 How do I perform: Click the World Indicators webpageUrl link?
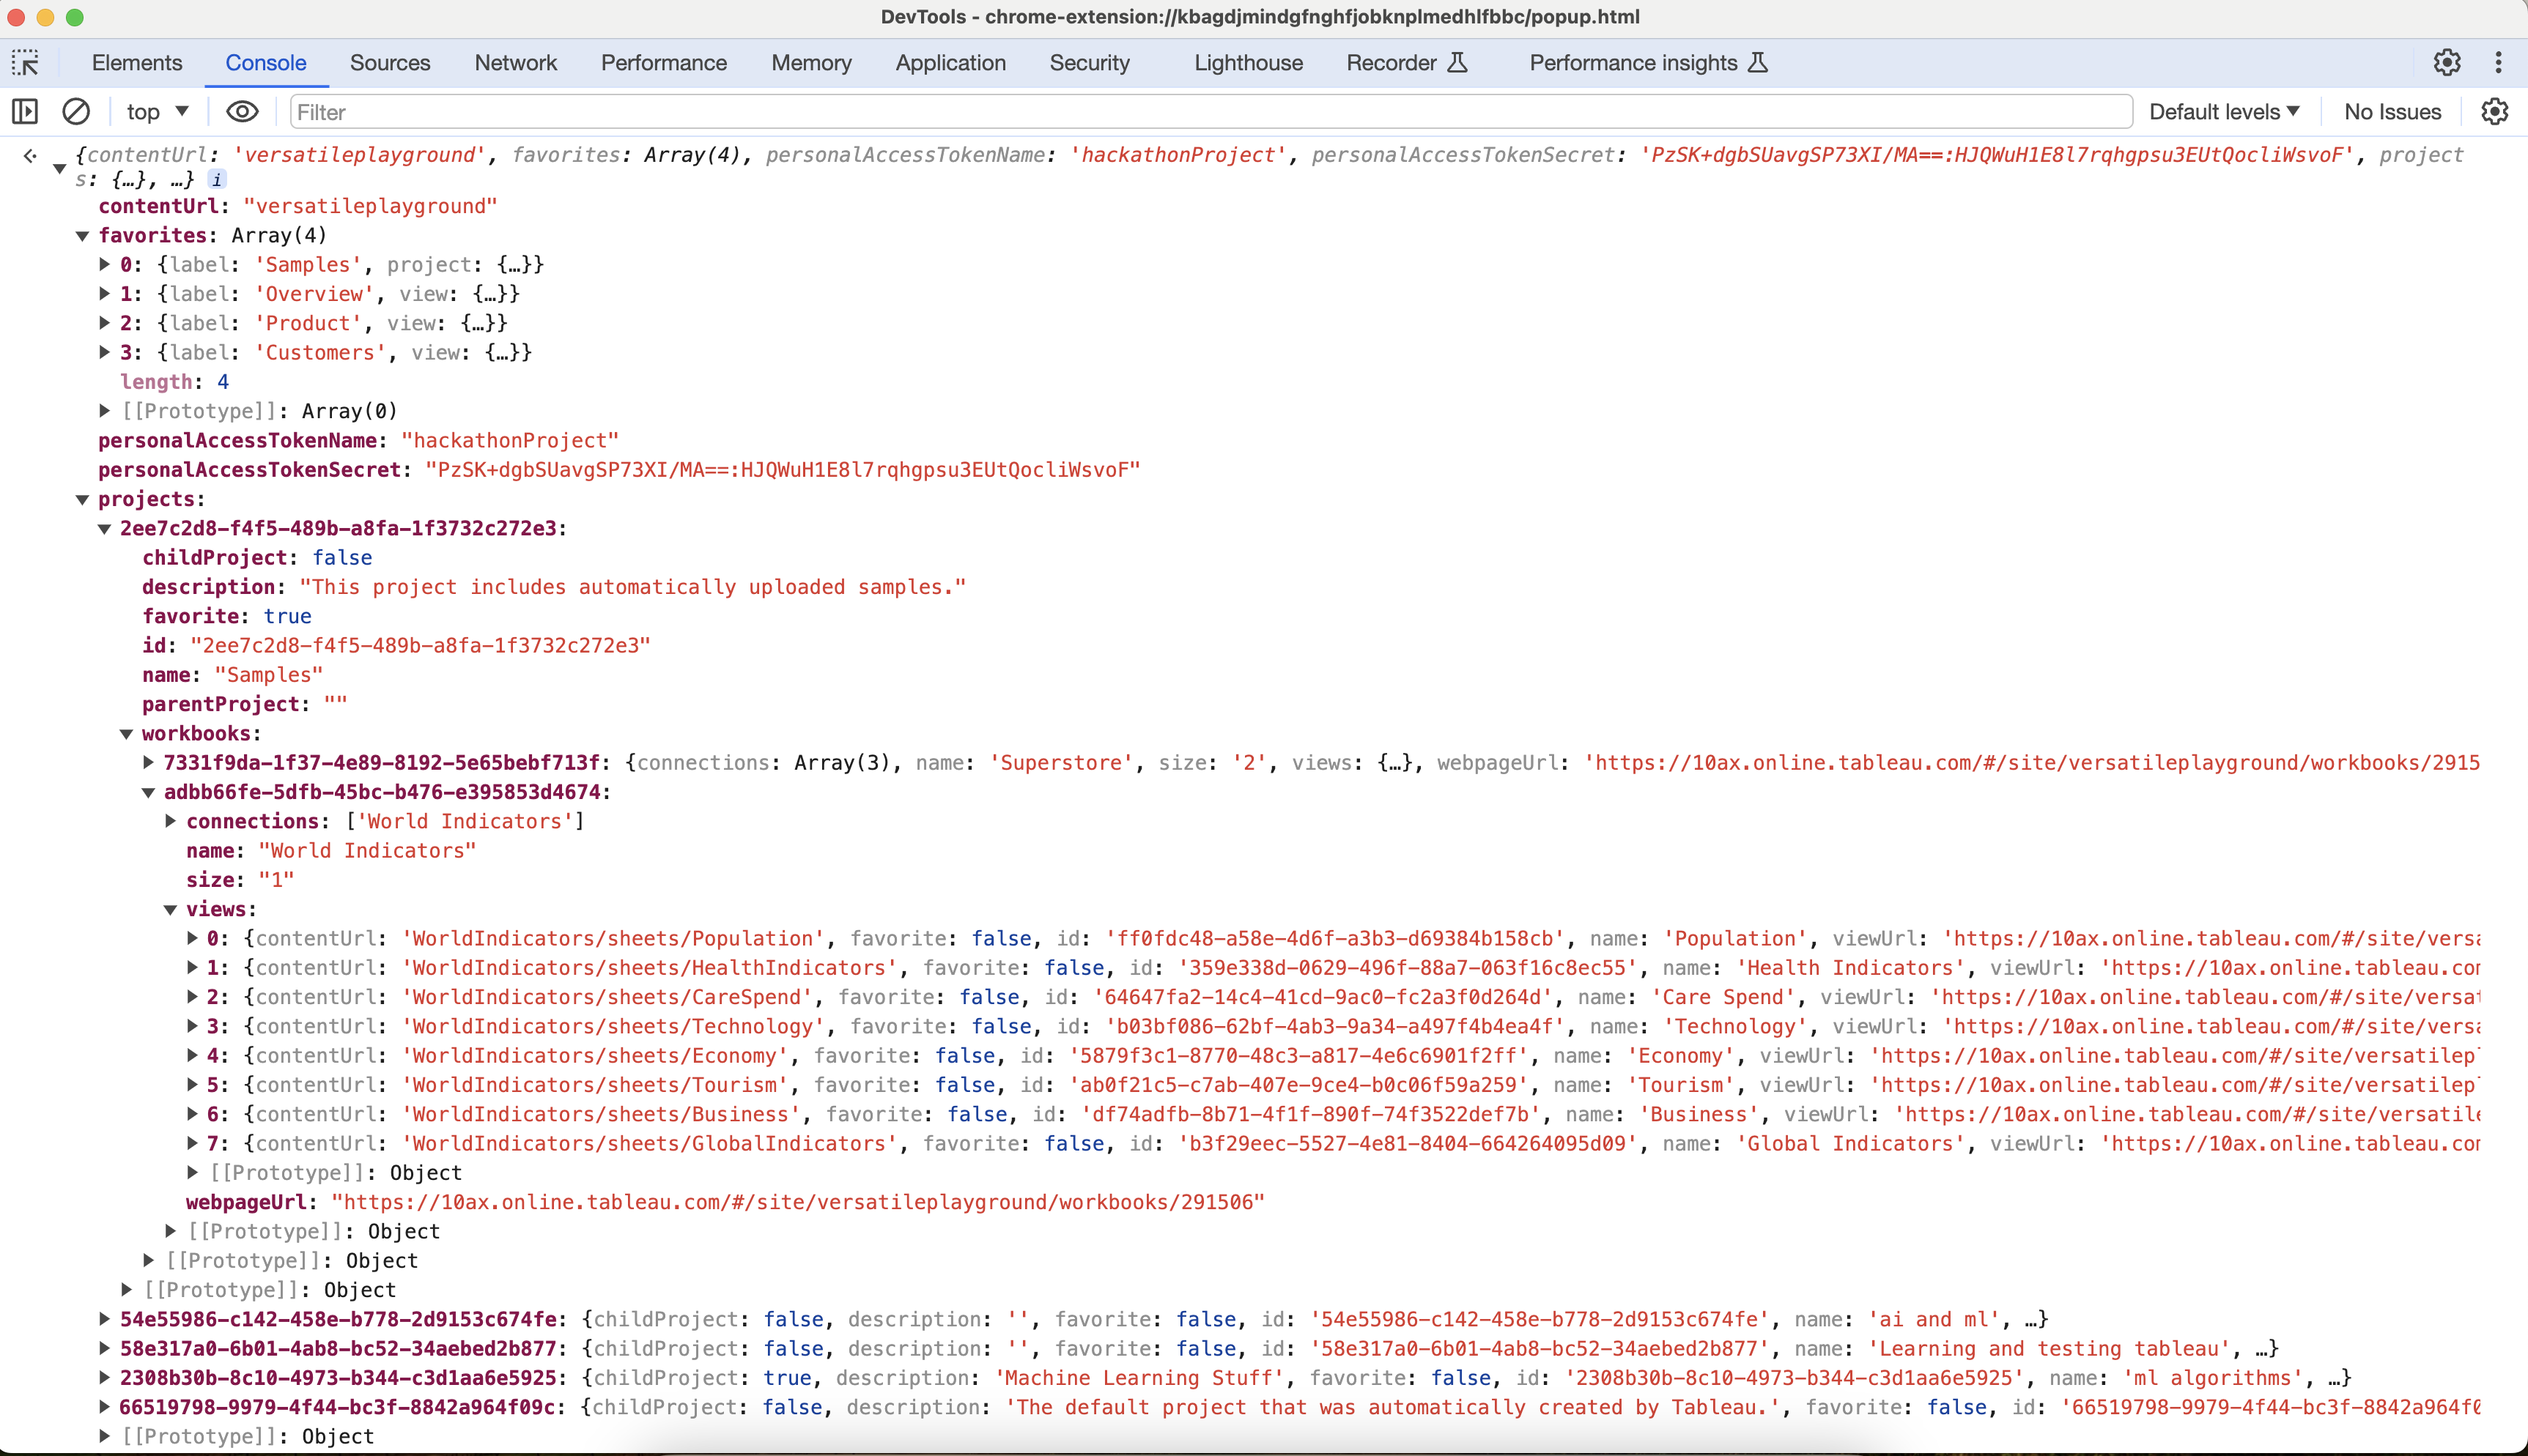[x=797, y=1202]
